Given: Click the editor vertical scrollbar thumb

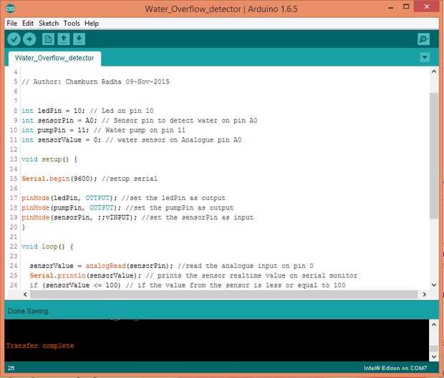Looking at the screenshot, I should [434, 155].
